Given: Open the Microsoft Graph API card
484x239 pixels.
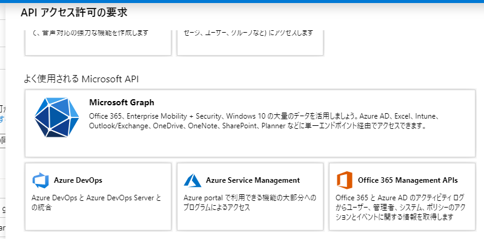Looking at the screenshot, I should pyautogui.click(x=250, y=123).
